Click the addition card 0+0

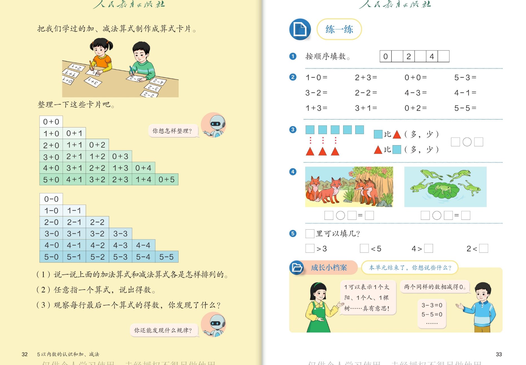click(51, 122)
